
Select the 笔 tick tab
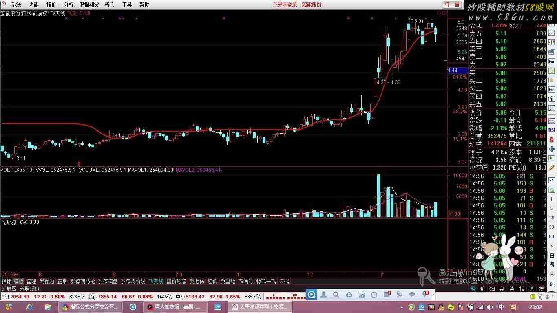[x=473, y=288]
